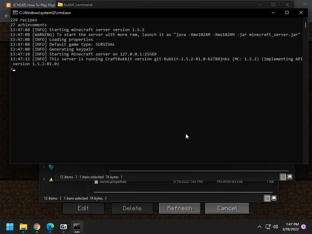Close the cmd.exe window
The height and width of the screenshot is (234, 312).
(301, 12)
